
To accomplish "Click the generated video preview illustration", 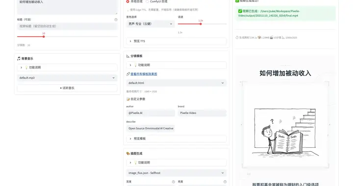I will click(x=285, y=133).
